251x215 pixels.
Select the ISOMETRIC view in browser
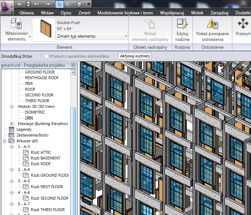pyautogui.click(x=35, y=112)
